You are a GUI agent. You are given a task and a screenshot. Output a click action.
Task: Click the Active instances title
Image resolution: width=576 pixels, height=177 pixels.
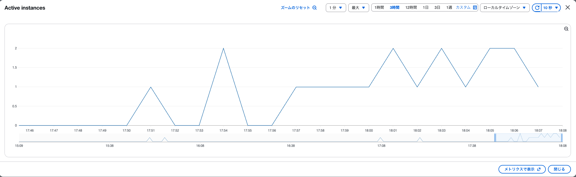click(25, 8)
